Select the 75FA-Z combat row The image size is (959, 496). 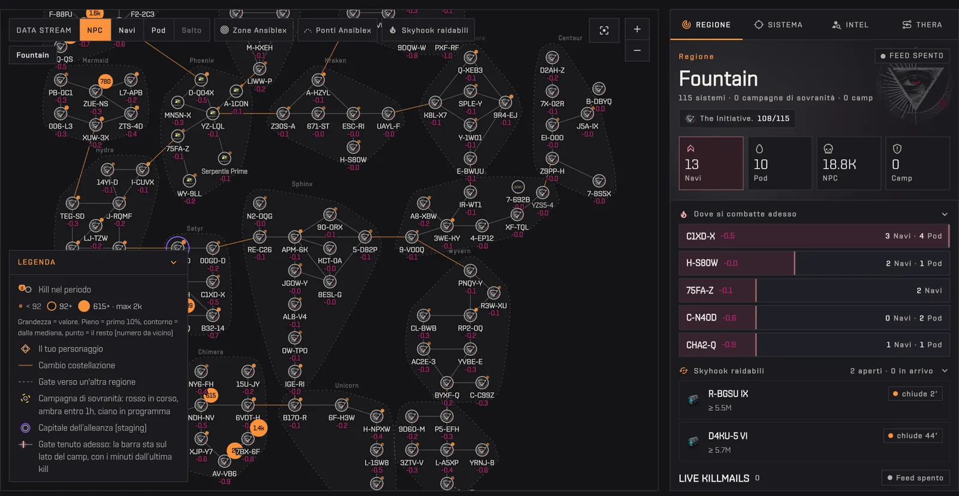(814, 291)
